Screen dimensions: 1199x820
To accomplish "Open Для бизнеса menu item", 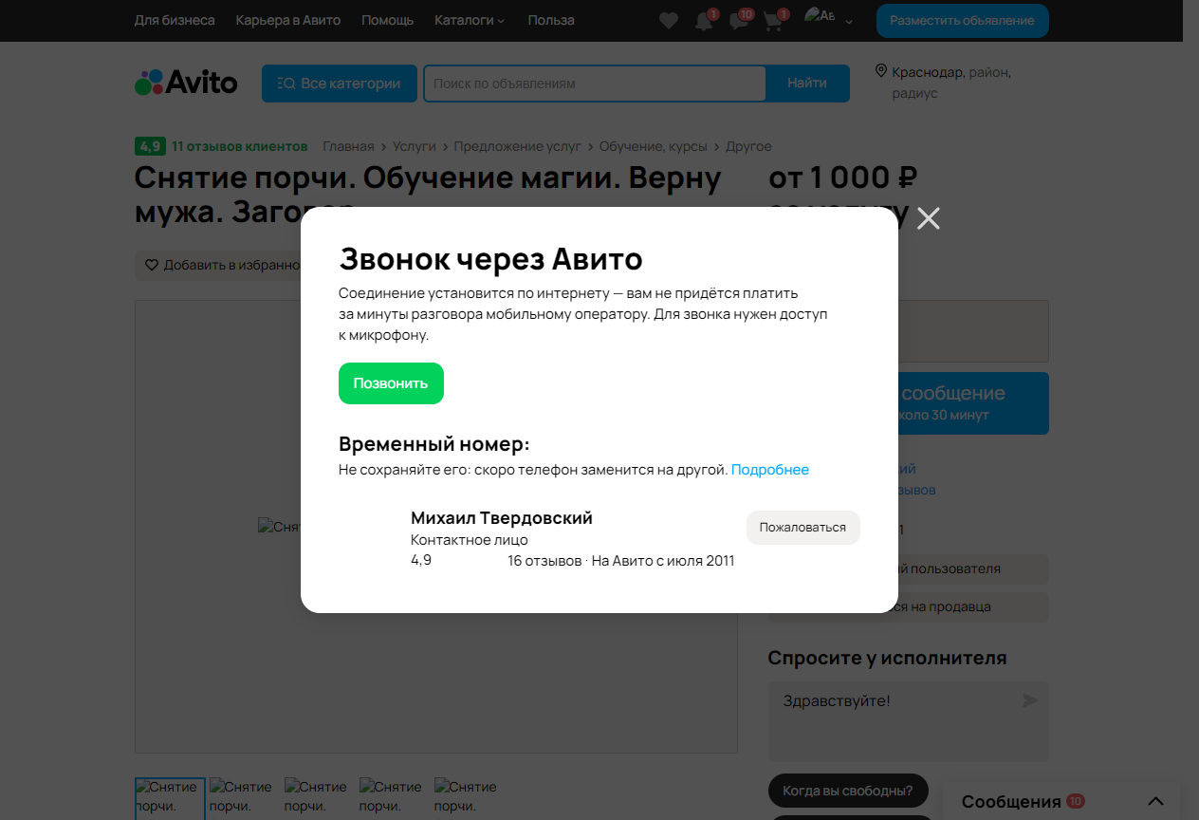I will click(x=175, y=20).
